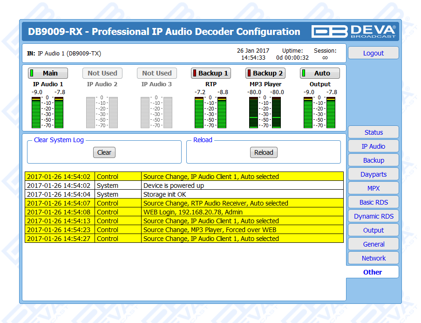Enable Auto source selection
Screen dimensions: 421x323
320,73
